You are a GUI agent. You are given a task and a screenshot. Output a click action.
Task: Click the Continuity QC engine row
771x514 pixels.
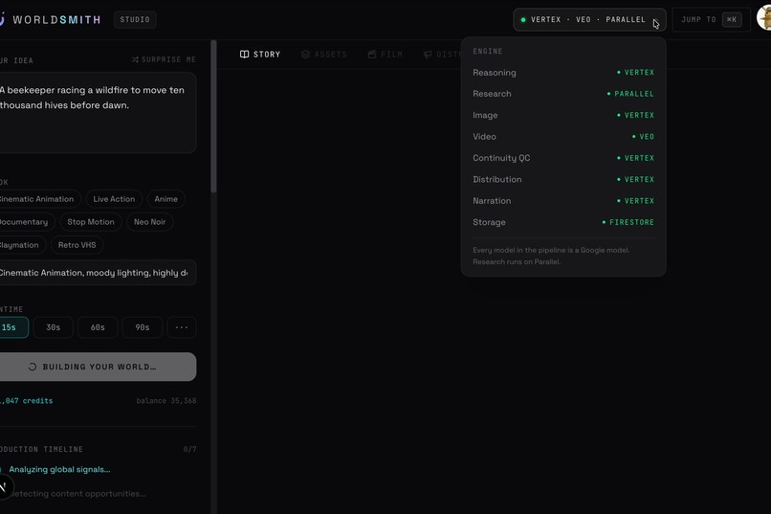(563, 158)
